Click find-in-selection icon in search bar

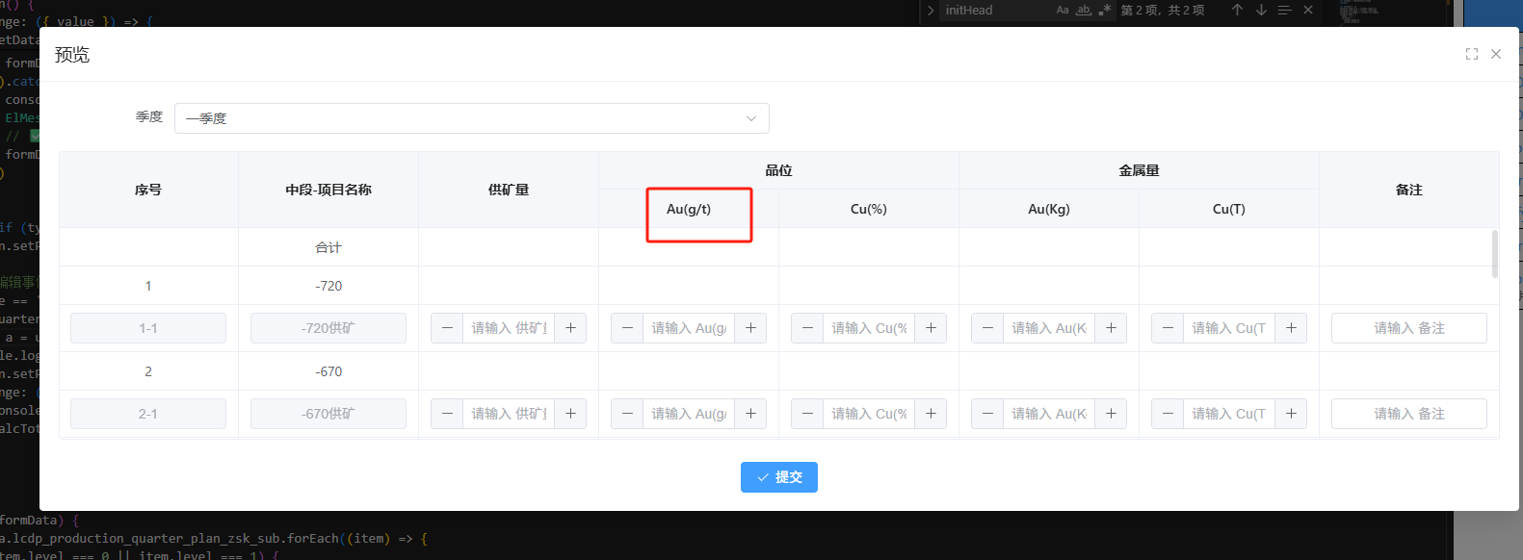1284,10
